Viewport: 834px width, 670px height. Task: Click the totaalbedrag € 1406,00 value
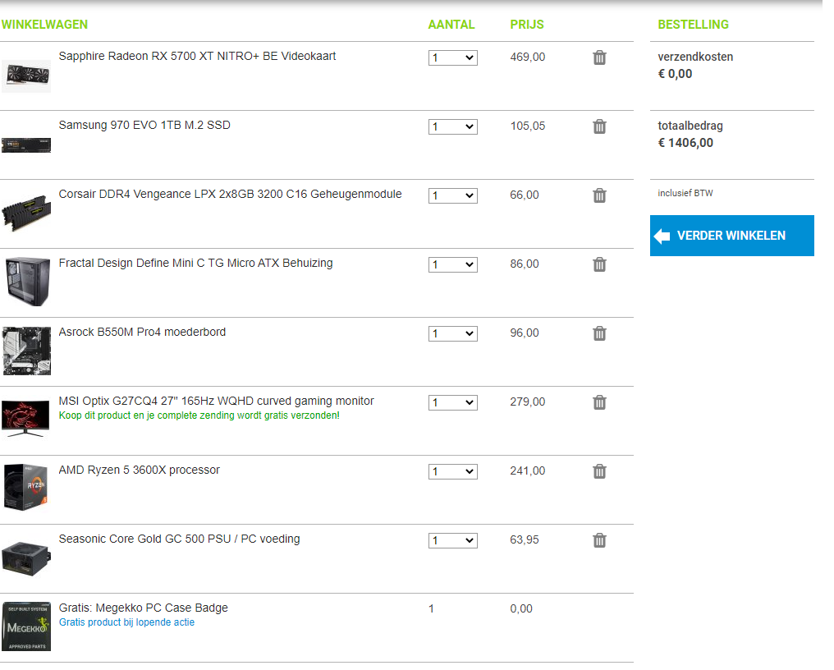(685, 143)
